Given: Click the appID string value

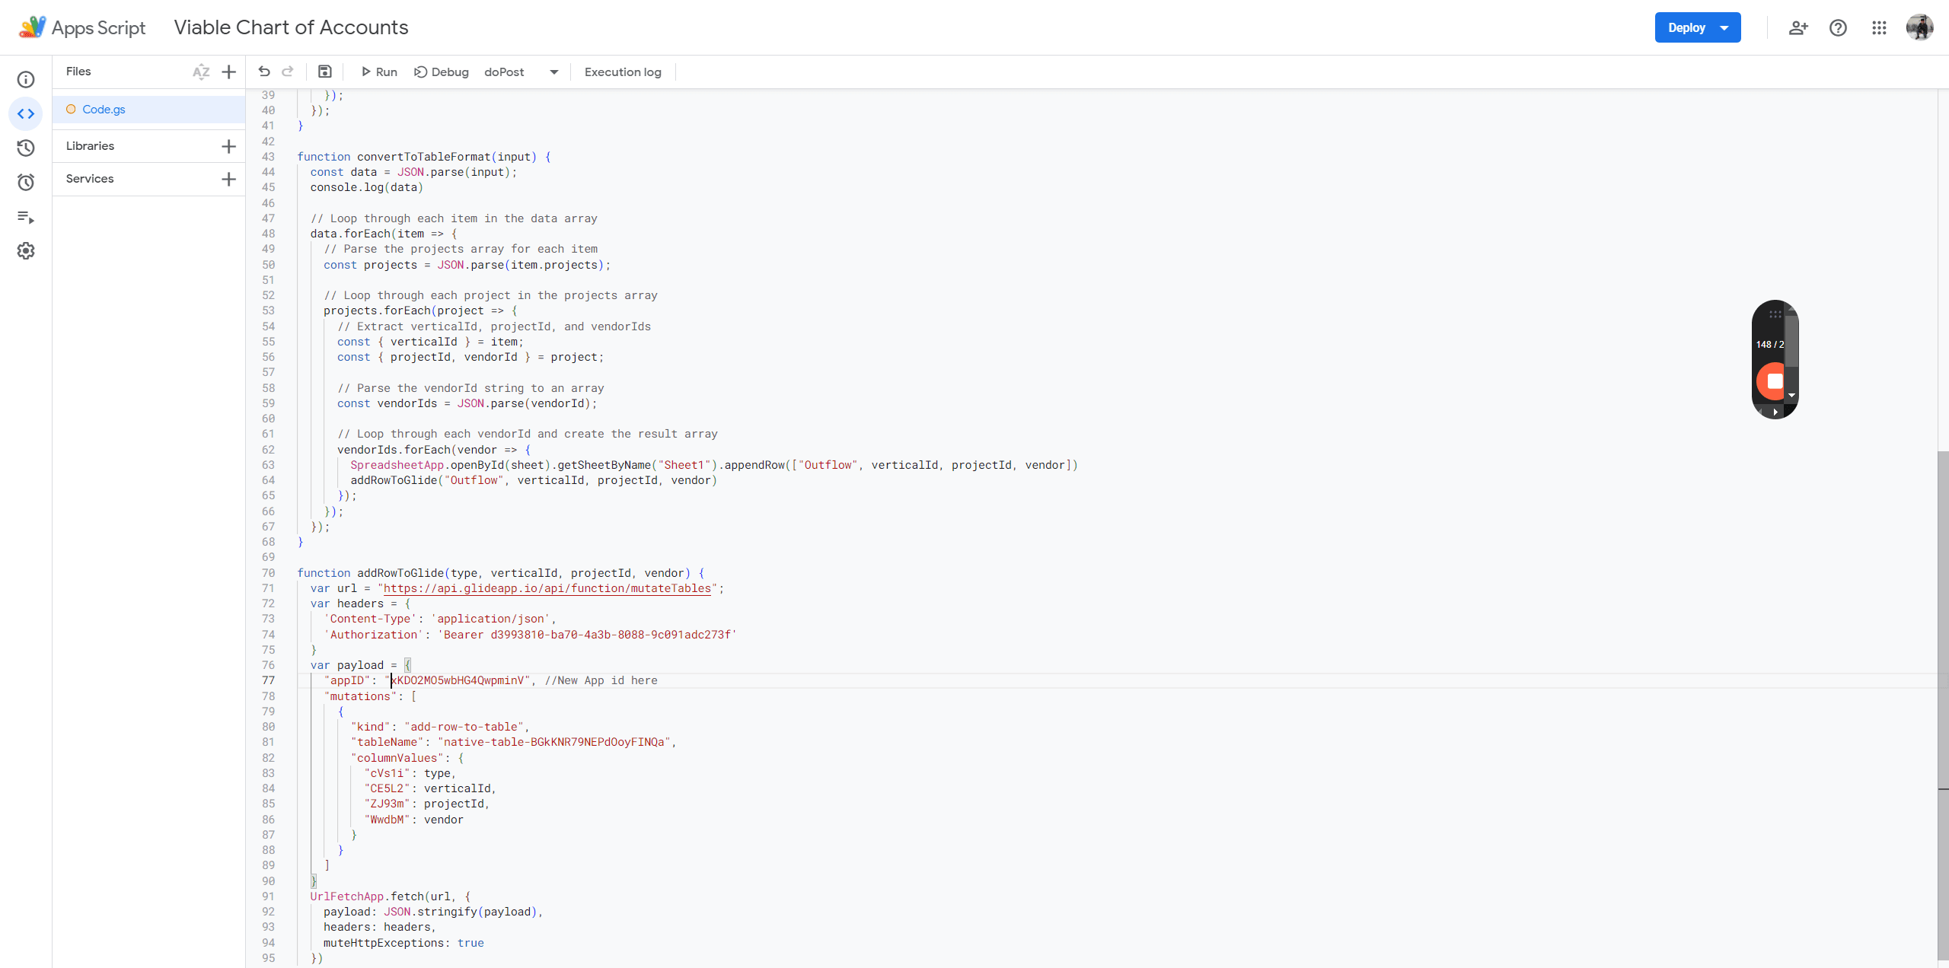Looking at the screenshot, I should tap(458, 680).
